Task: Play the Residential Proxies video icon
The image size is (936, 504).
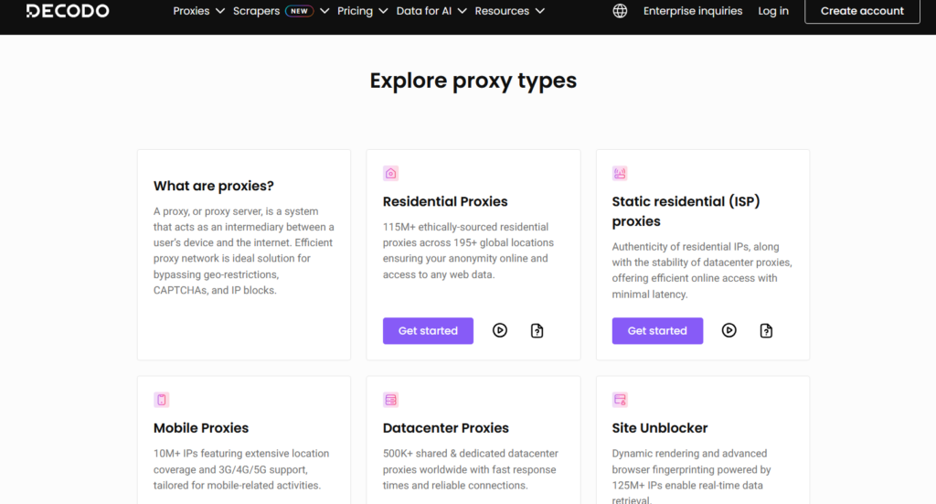Action: pyautogui.click(x=500, y=330)
